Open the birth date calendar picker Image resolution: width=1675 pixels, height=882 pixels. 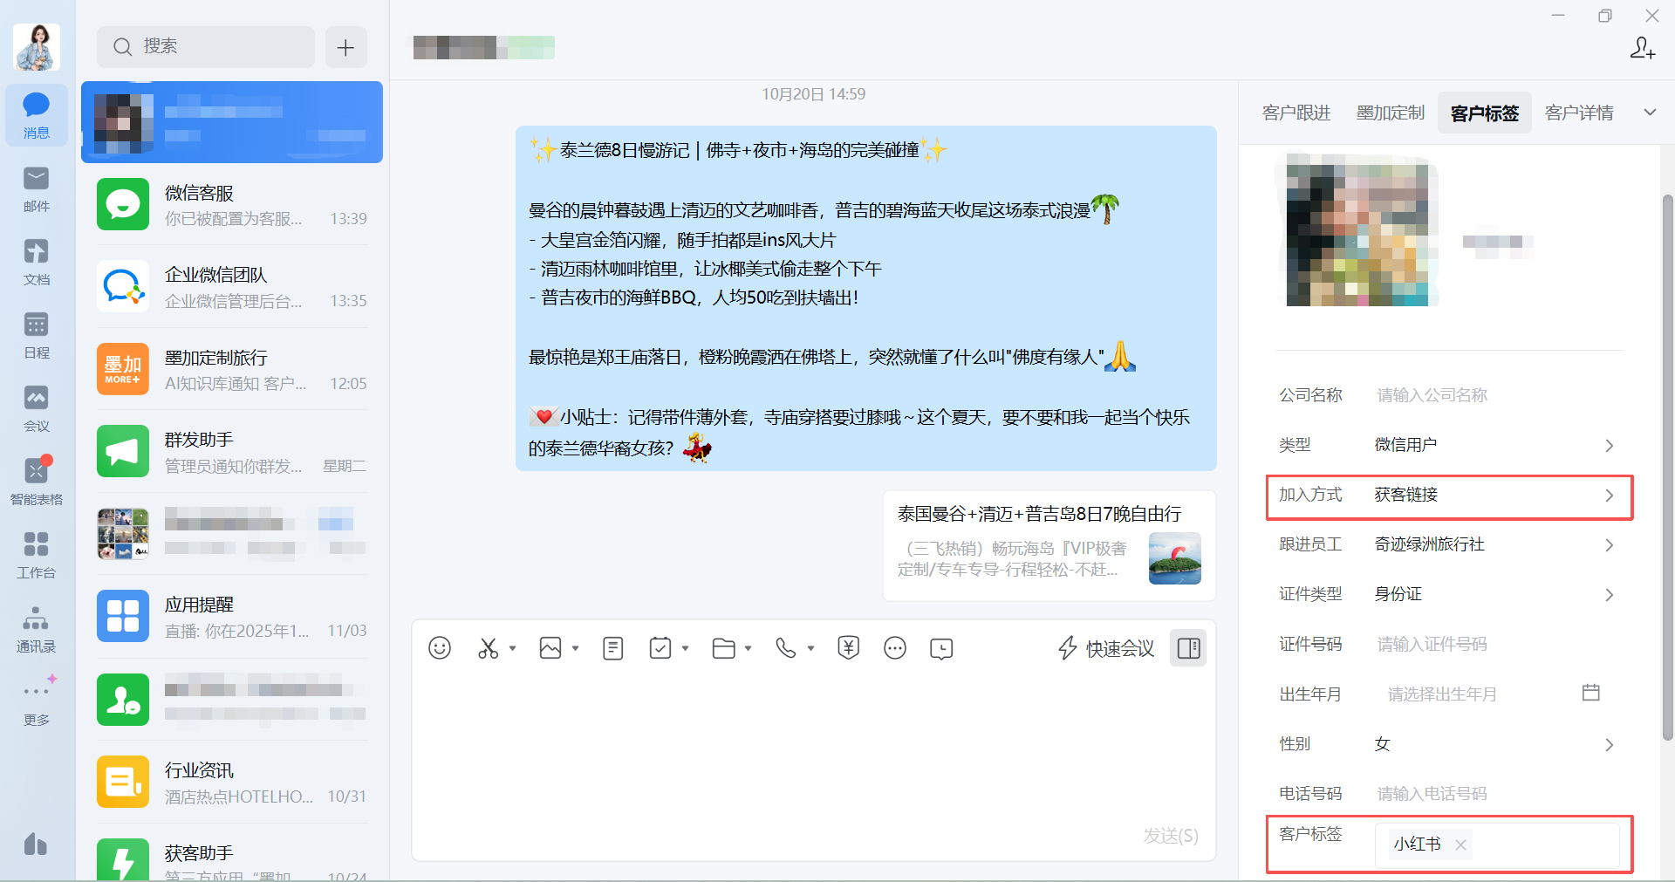pyautogui.click(x=1591, y=693)
